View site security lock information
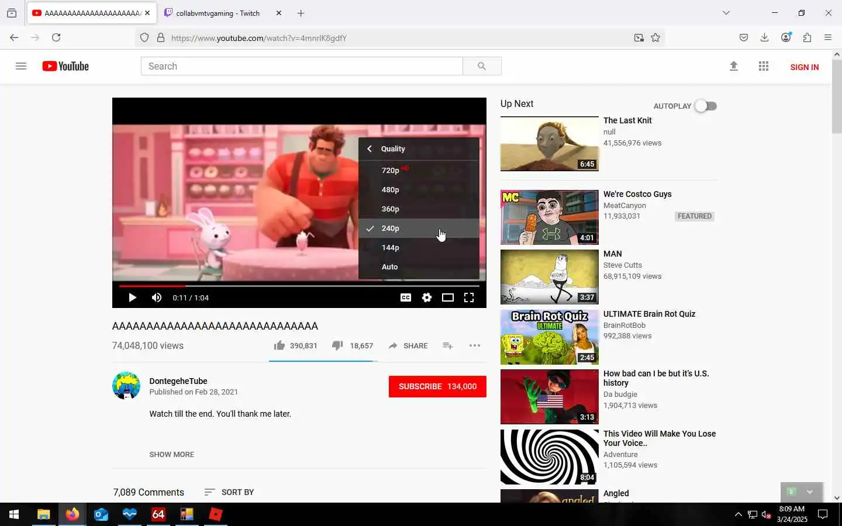842x526 pixels. (161, 37)
